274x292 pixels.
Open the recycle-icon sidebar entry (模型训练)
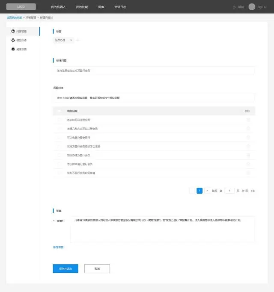13,40
